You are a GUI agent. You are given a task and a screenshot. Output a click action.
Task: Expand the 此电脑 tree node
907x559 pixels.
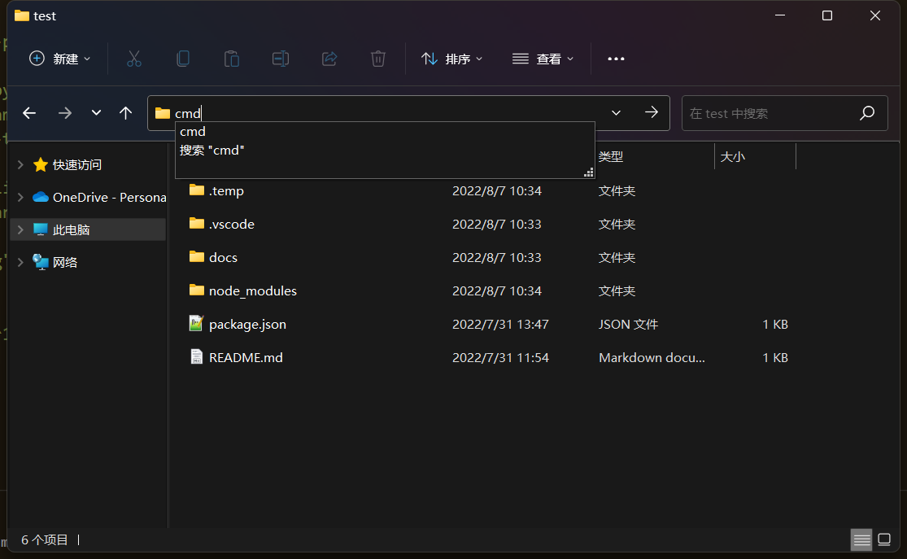[20, 230]
